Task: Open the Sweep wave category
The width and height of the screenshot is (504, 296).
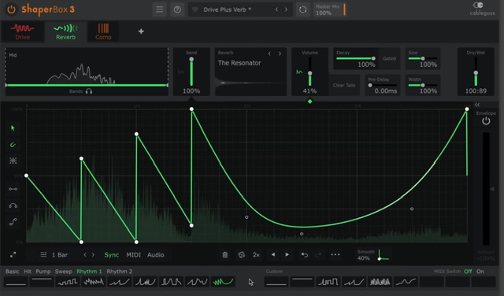Action: 63,272
